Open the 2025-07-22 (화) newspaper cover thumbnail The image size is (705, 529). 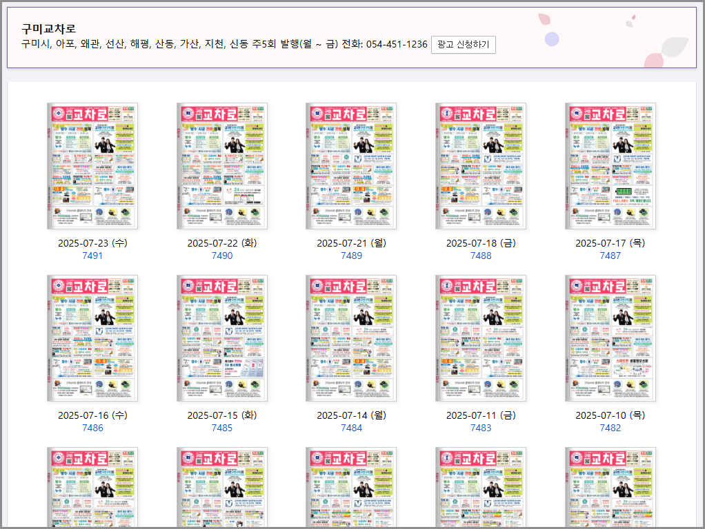tap(222, 166)
